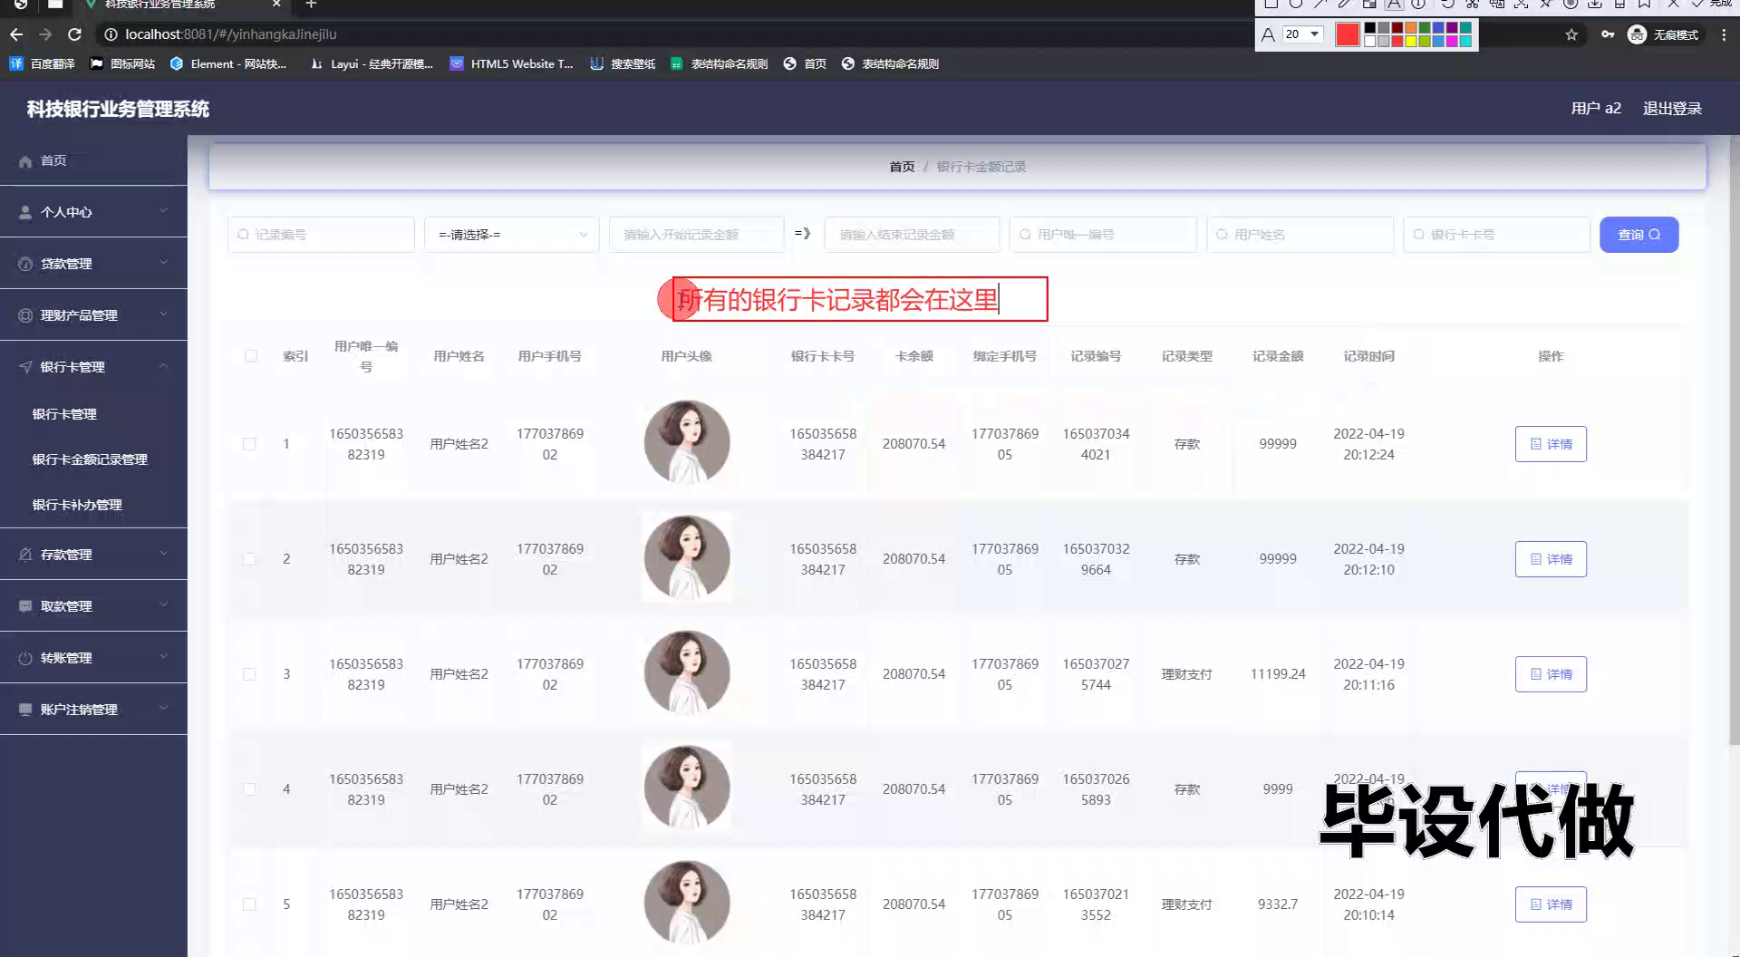Collapse the 银行卡管理 sidebar chevron

[x=164, y=366]
